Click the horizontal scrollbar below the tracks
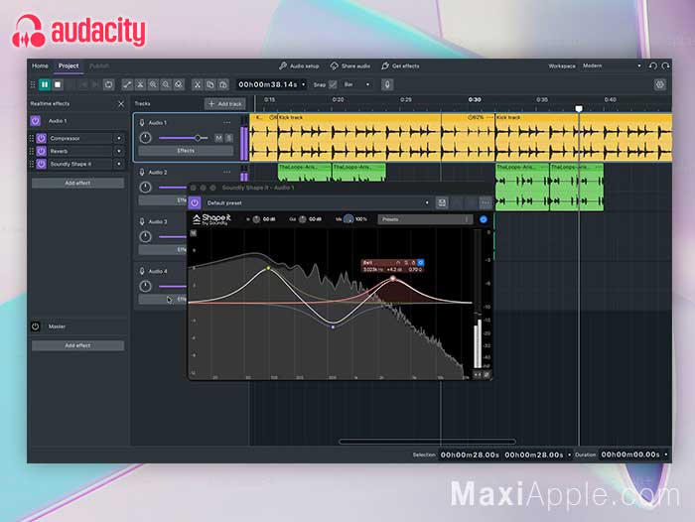This screenshot has height=522, width=695. click(427, 442)
